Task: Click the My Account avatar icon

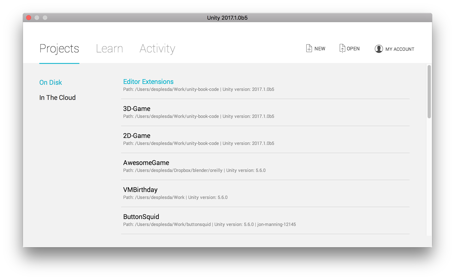Action: click(379, 49)
